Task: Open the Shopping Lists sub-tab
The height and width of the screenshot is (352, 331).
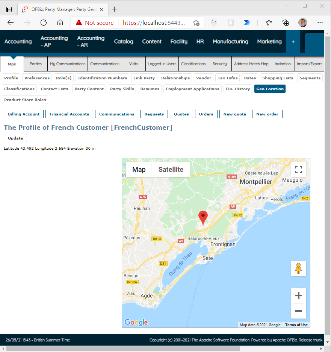Action: pos(278,78)
